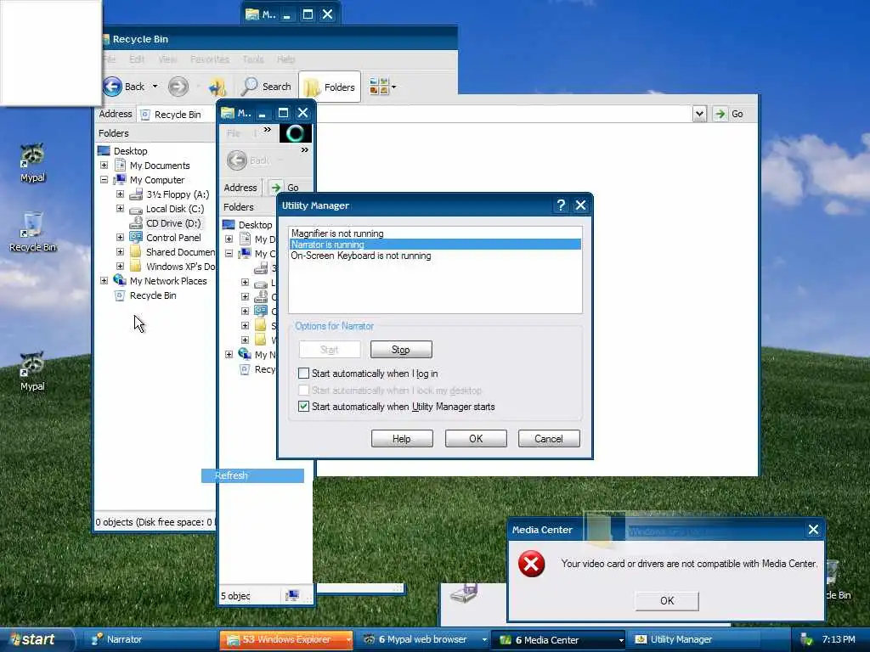Select Desktop in Recycle Bin folder tree
The height and width of the screenshot is (652, 870).
pos(130,151)
